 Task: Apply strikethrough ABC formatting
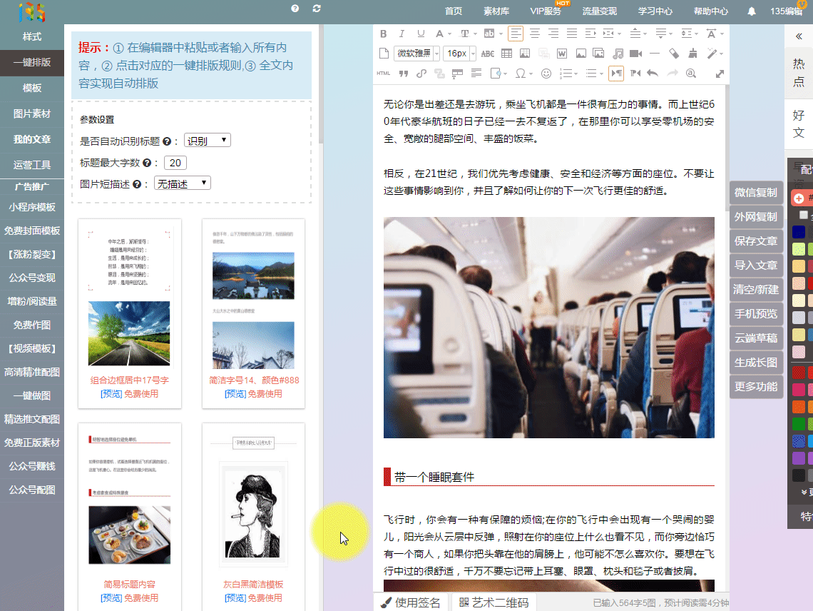pyautogui.click(x=487, y=54)
